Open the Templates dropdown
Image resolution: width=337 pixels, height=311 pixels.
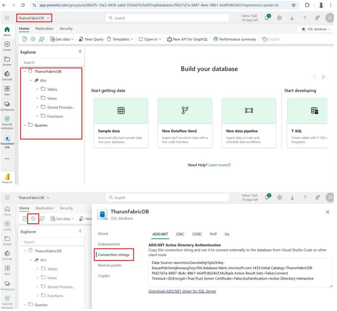120,39
